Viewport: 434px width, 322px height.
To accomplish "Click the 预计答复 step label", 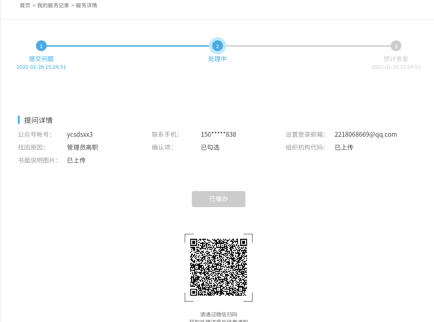I will [x=396, y=59].
